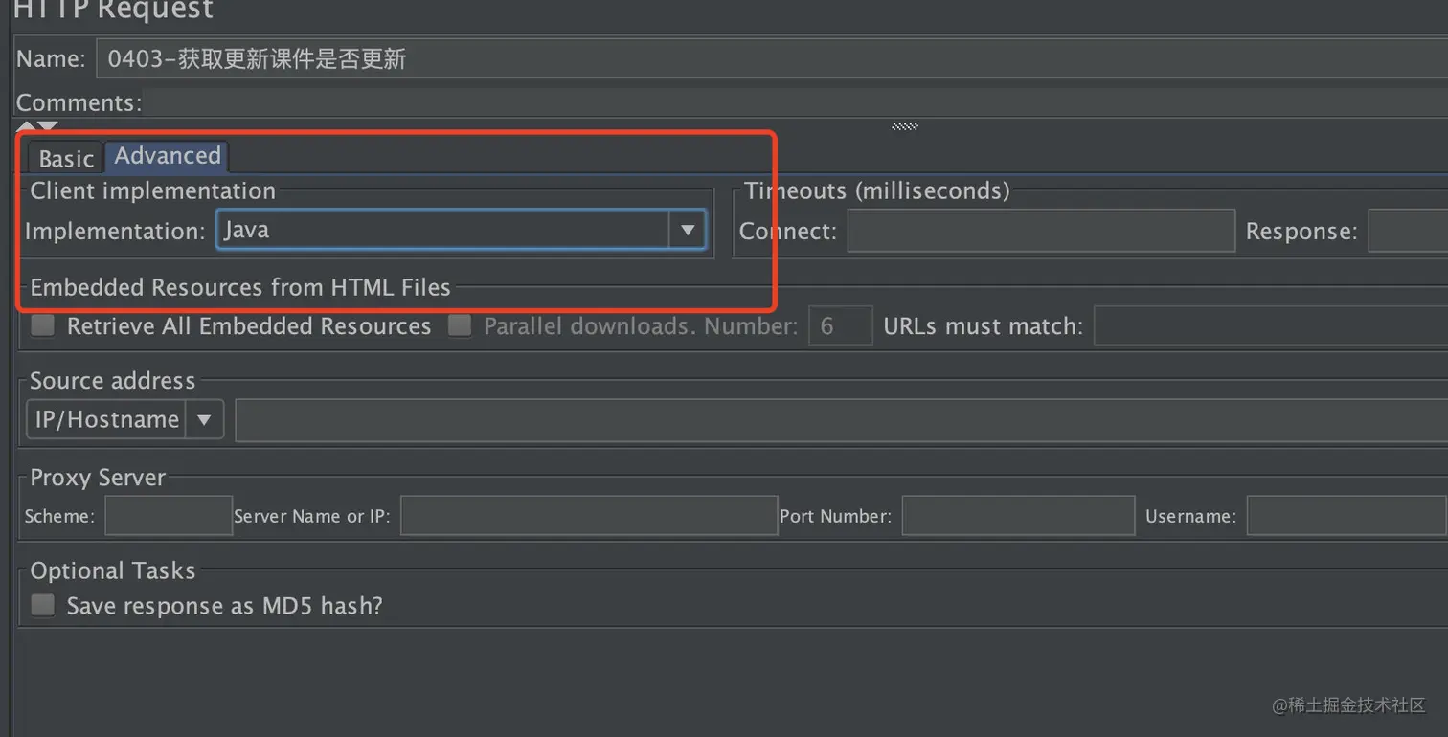
Task: Click the Optional Tasks section label
Action: pos(113,570)
